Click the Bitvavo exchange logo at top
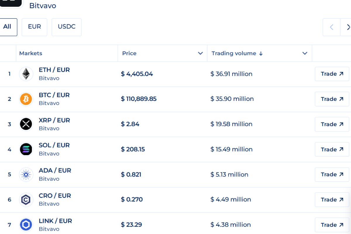The height and width of the screenshot is (234, 351). point(11,3)
